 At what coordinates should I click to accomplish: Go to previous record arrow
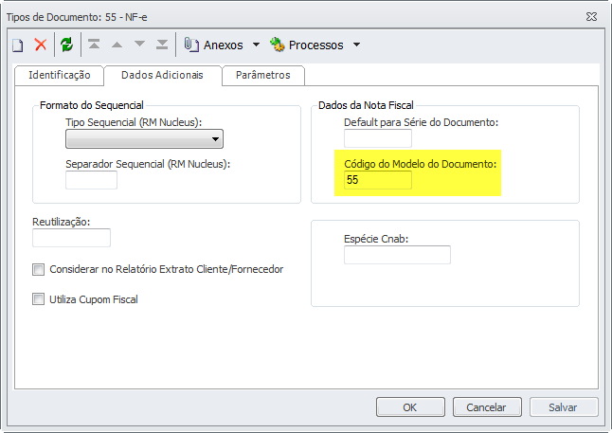pos(117,45)
